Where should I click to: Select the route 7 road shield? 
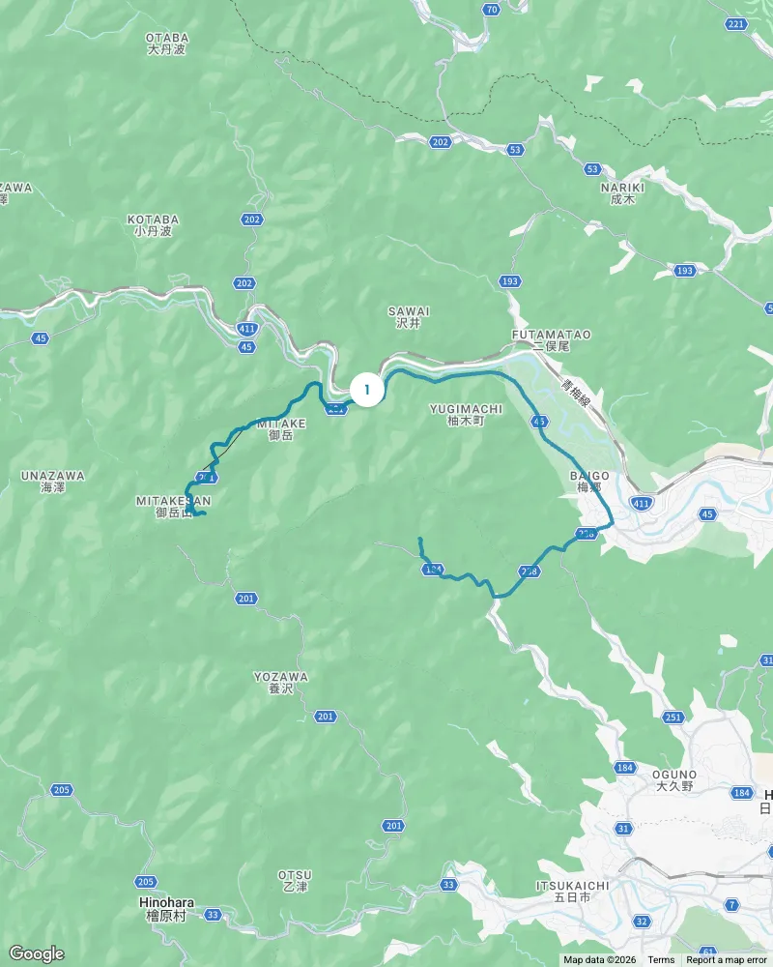pyautogui.click(x=731, y=905)
